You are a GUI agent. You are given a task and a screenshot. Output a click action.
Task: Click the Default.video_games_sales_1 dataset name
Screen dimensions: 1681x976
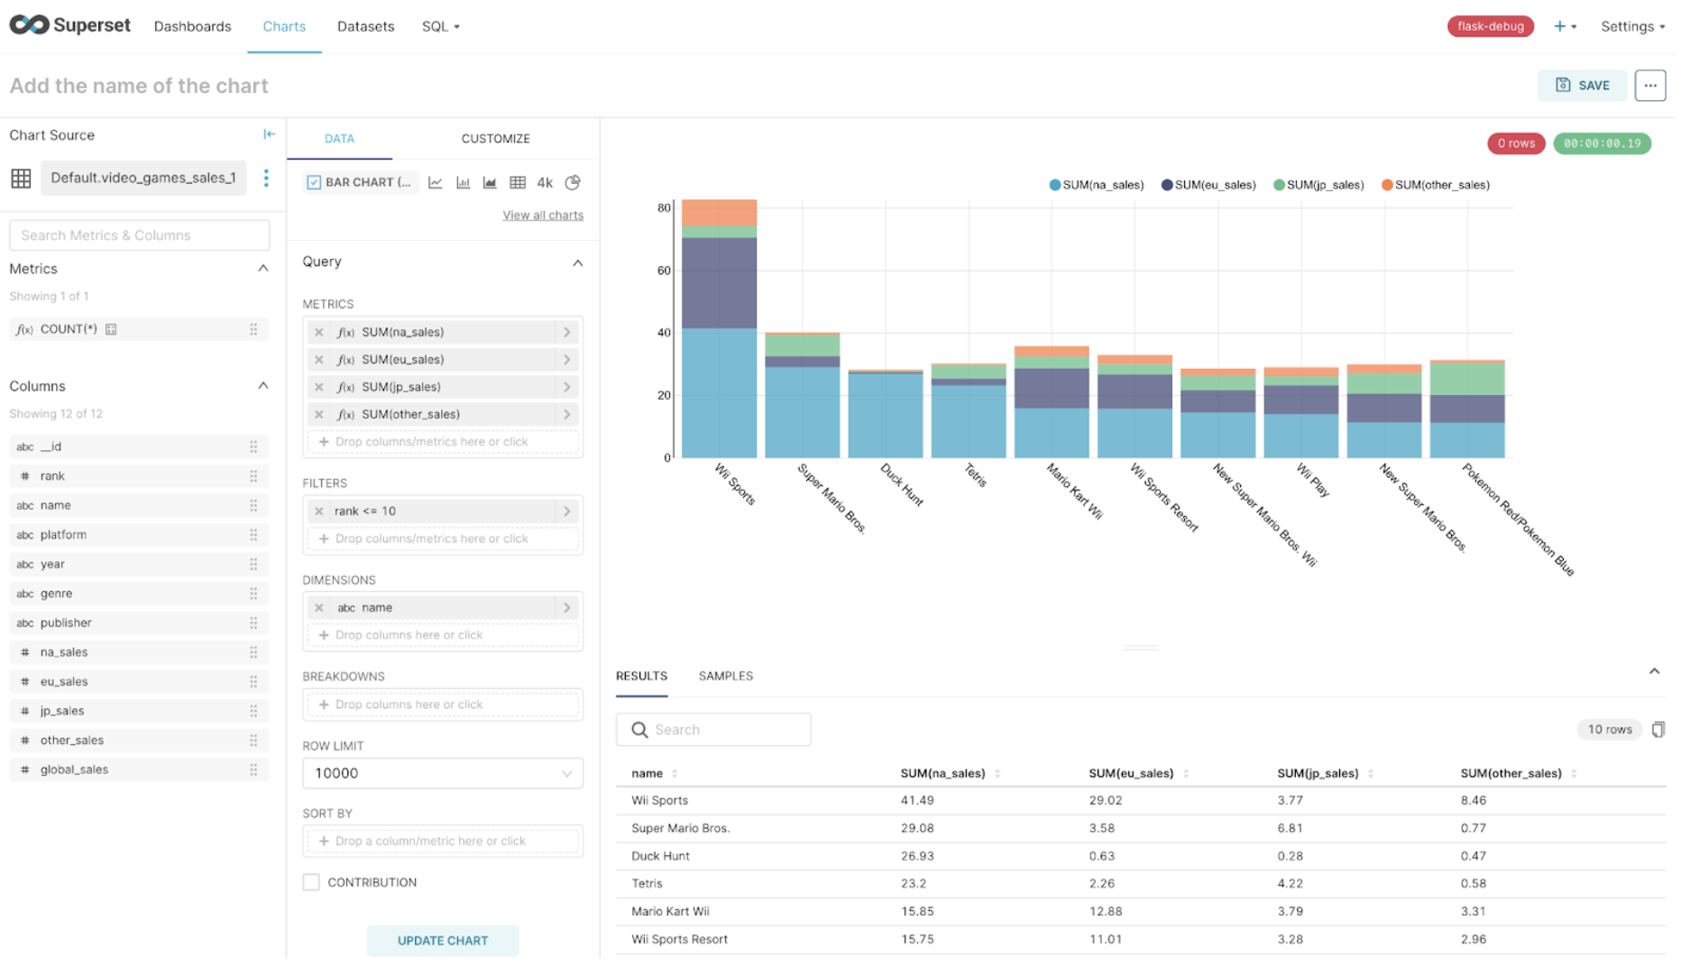point(143,178)
